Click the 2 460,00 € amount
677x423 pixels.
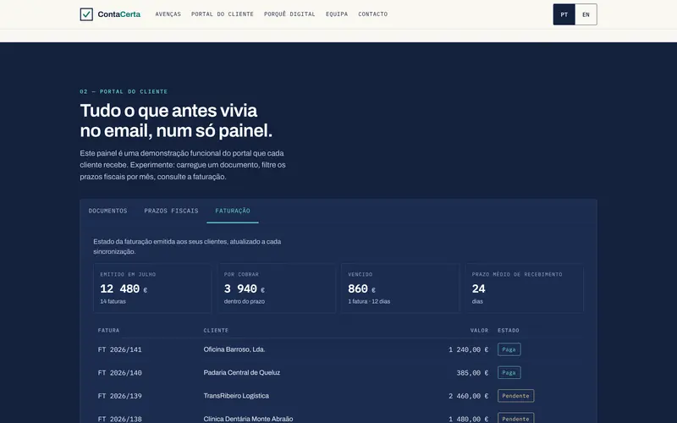point(469,396)
